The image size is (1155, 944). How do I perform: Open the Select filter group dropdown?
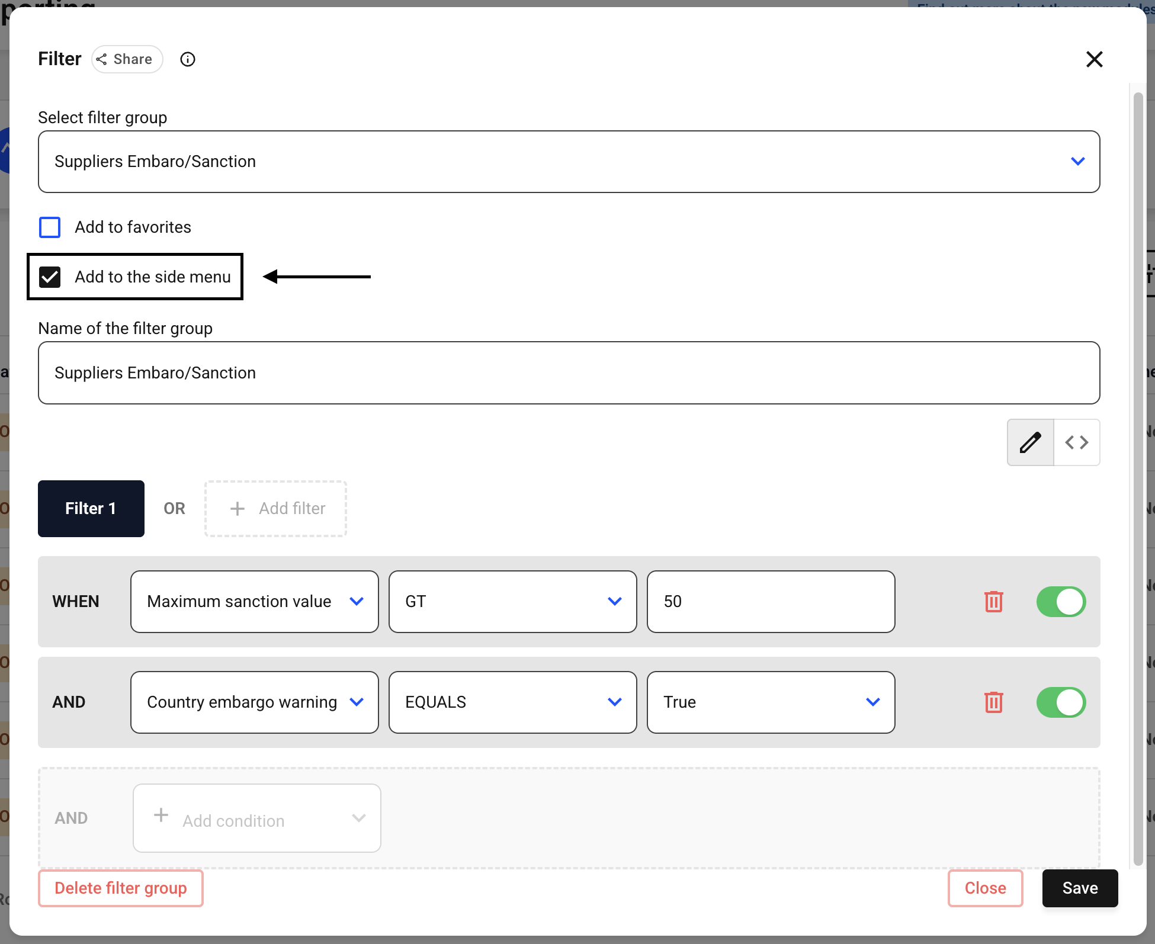pyautogui.click(x=569, y=162)
